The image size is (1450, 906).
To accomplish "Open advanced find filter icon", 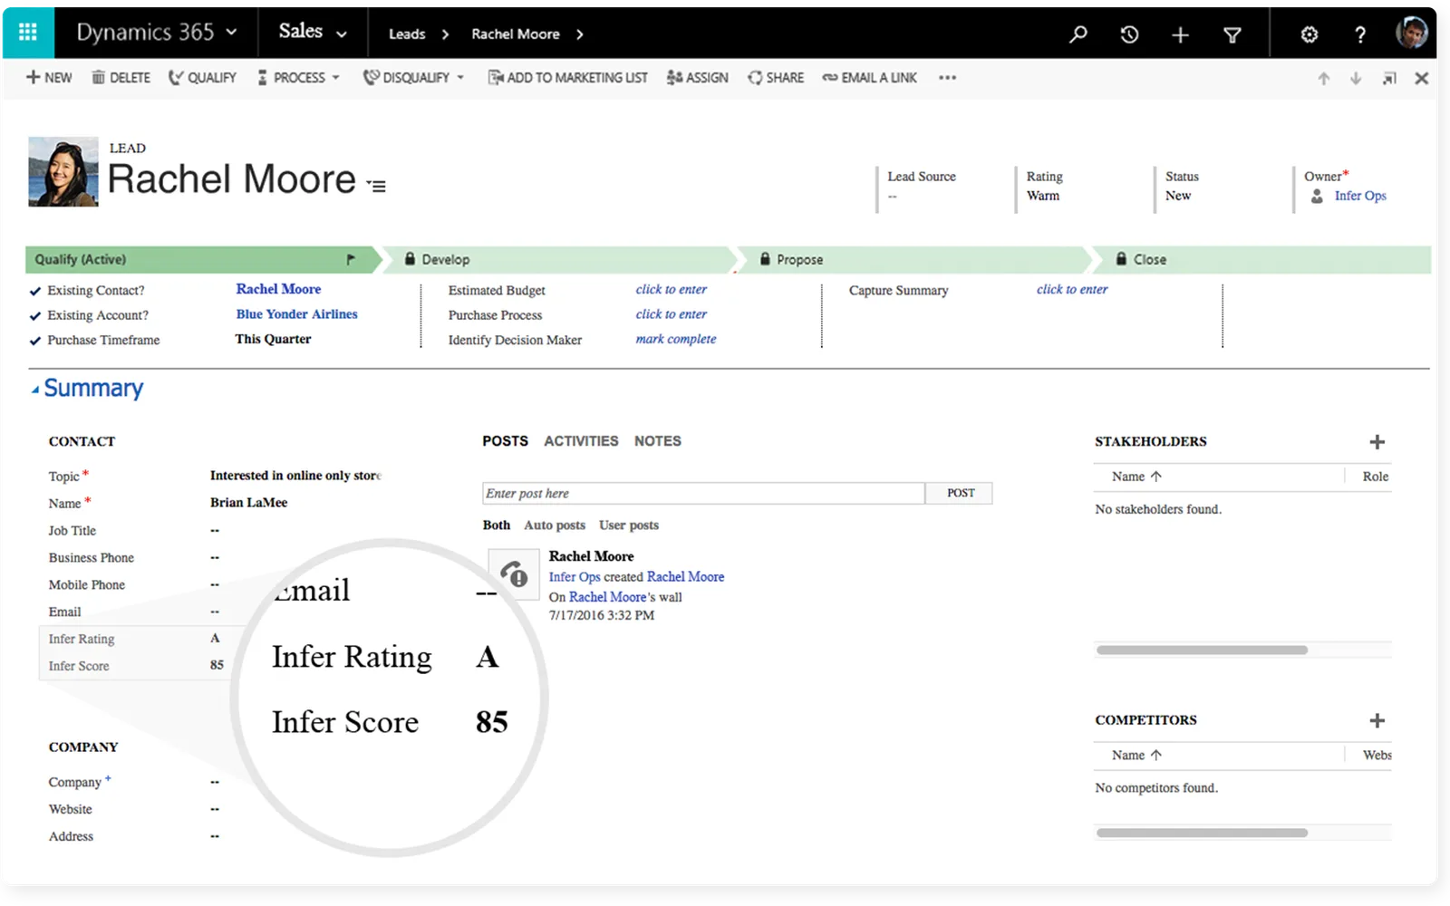I will pyautogui.click(x=1232, y=34).
